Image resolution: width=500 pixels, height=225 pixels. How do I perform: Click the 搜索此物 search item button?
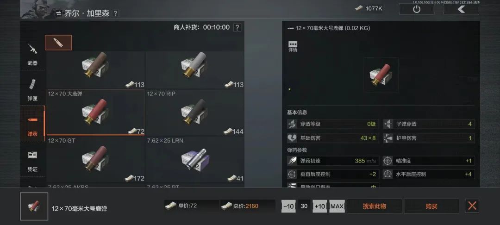[375, 206]
